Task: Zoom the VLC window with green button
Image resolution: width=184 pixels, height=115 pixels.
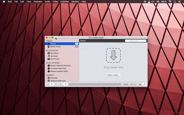Action: tap(52, 37)
